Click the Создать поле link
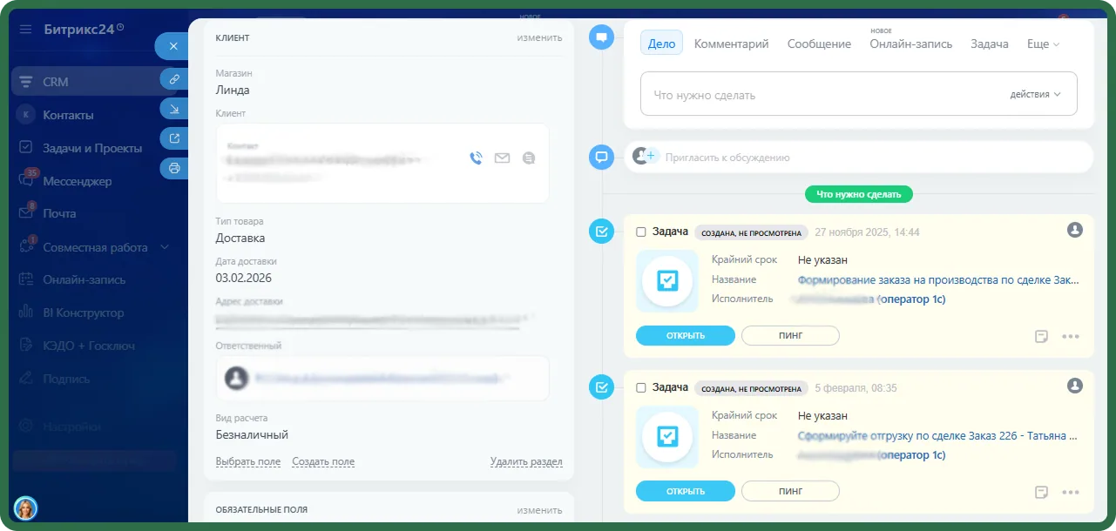Screen dimensions: 1116x531 click(x=323, y=462)
